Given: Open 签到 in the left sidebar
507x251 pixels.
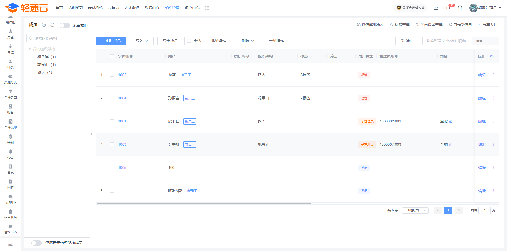Looking at the screenshot, I should [x=11, y=139].
